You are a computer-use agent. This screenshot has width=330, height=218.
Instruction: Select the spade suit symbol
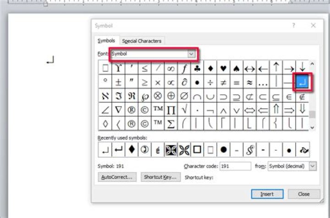coord(236,68)
